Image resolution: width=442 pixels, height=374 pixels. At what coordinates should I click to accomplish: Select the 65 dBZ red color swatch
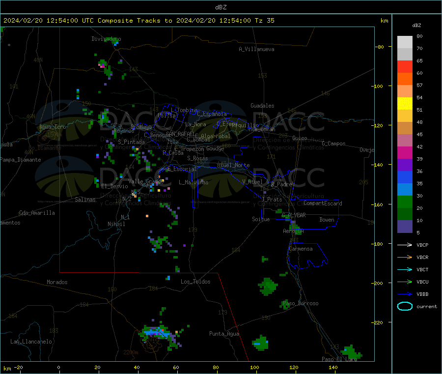tap(405, 66)
